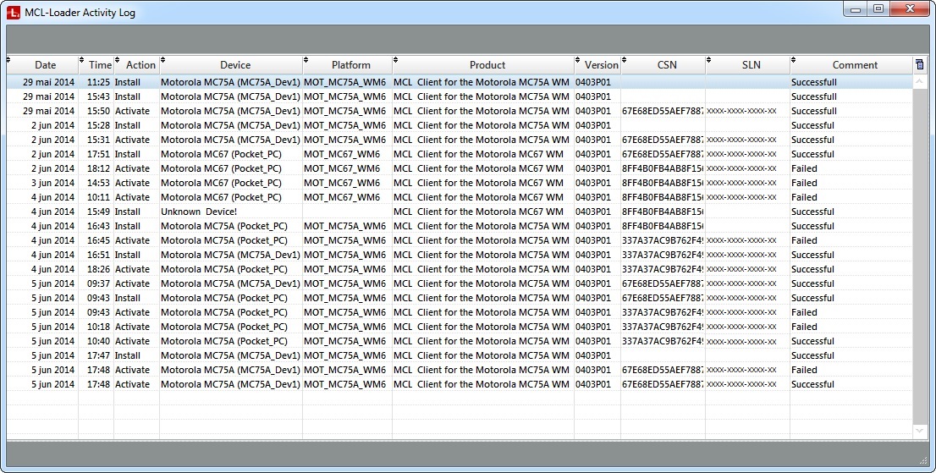Sort the log by the SLN header
936x473 pixels.
pos(751,65)
